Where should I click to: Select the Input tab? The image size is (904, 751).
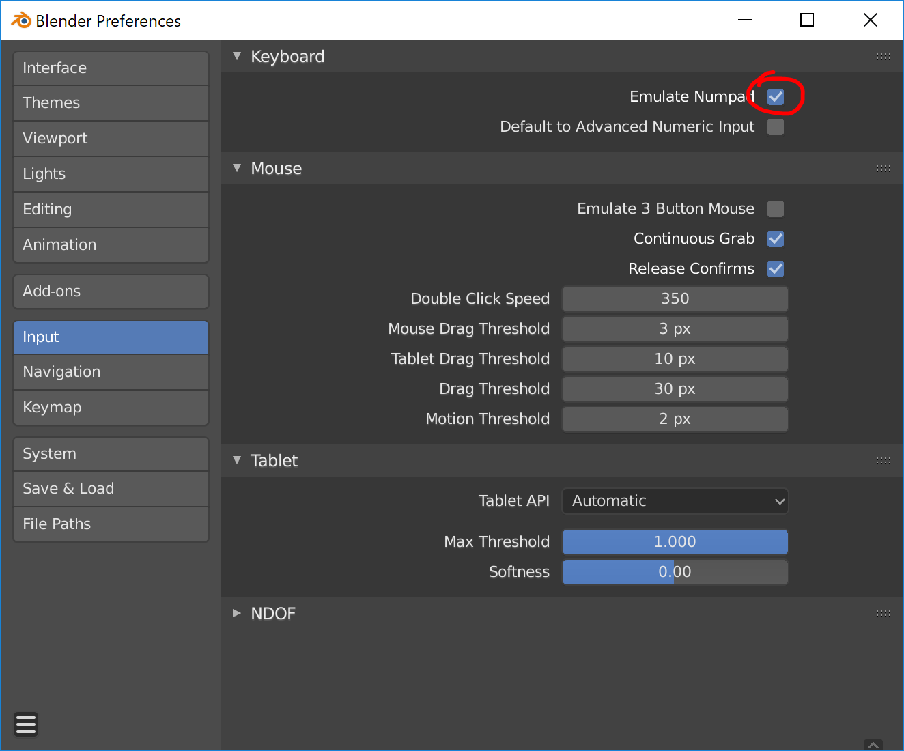pos(111,337)
